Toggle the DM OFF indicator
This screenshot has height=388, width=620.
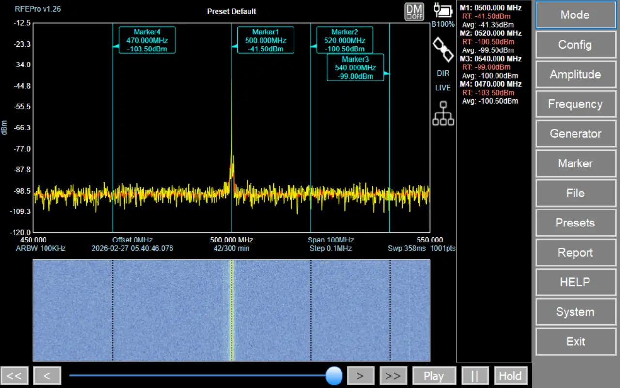coord(414,12)
